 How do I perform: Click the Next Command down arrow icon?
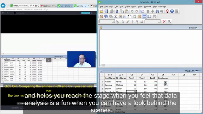(153, 11)
